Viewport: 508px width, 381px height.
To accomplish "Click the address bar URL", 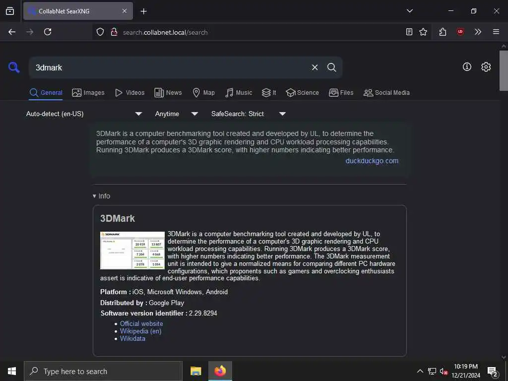I will point(165,32).
